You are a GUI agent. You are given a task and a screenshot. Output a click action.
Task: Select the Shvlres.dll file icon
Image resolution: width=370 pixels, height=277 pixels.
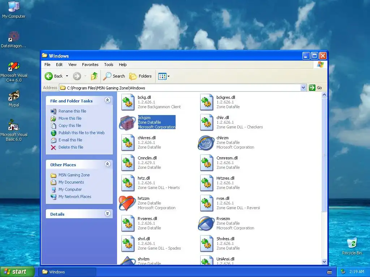point(206,244)
